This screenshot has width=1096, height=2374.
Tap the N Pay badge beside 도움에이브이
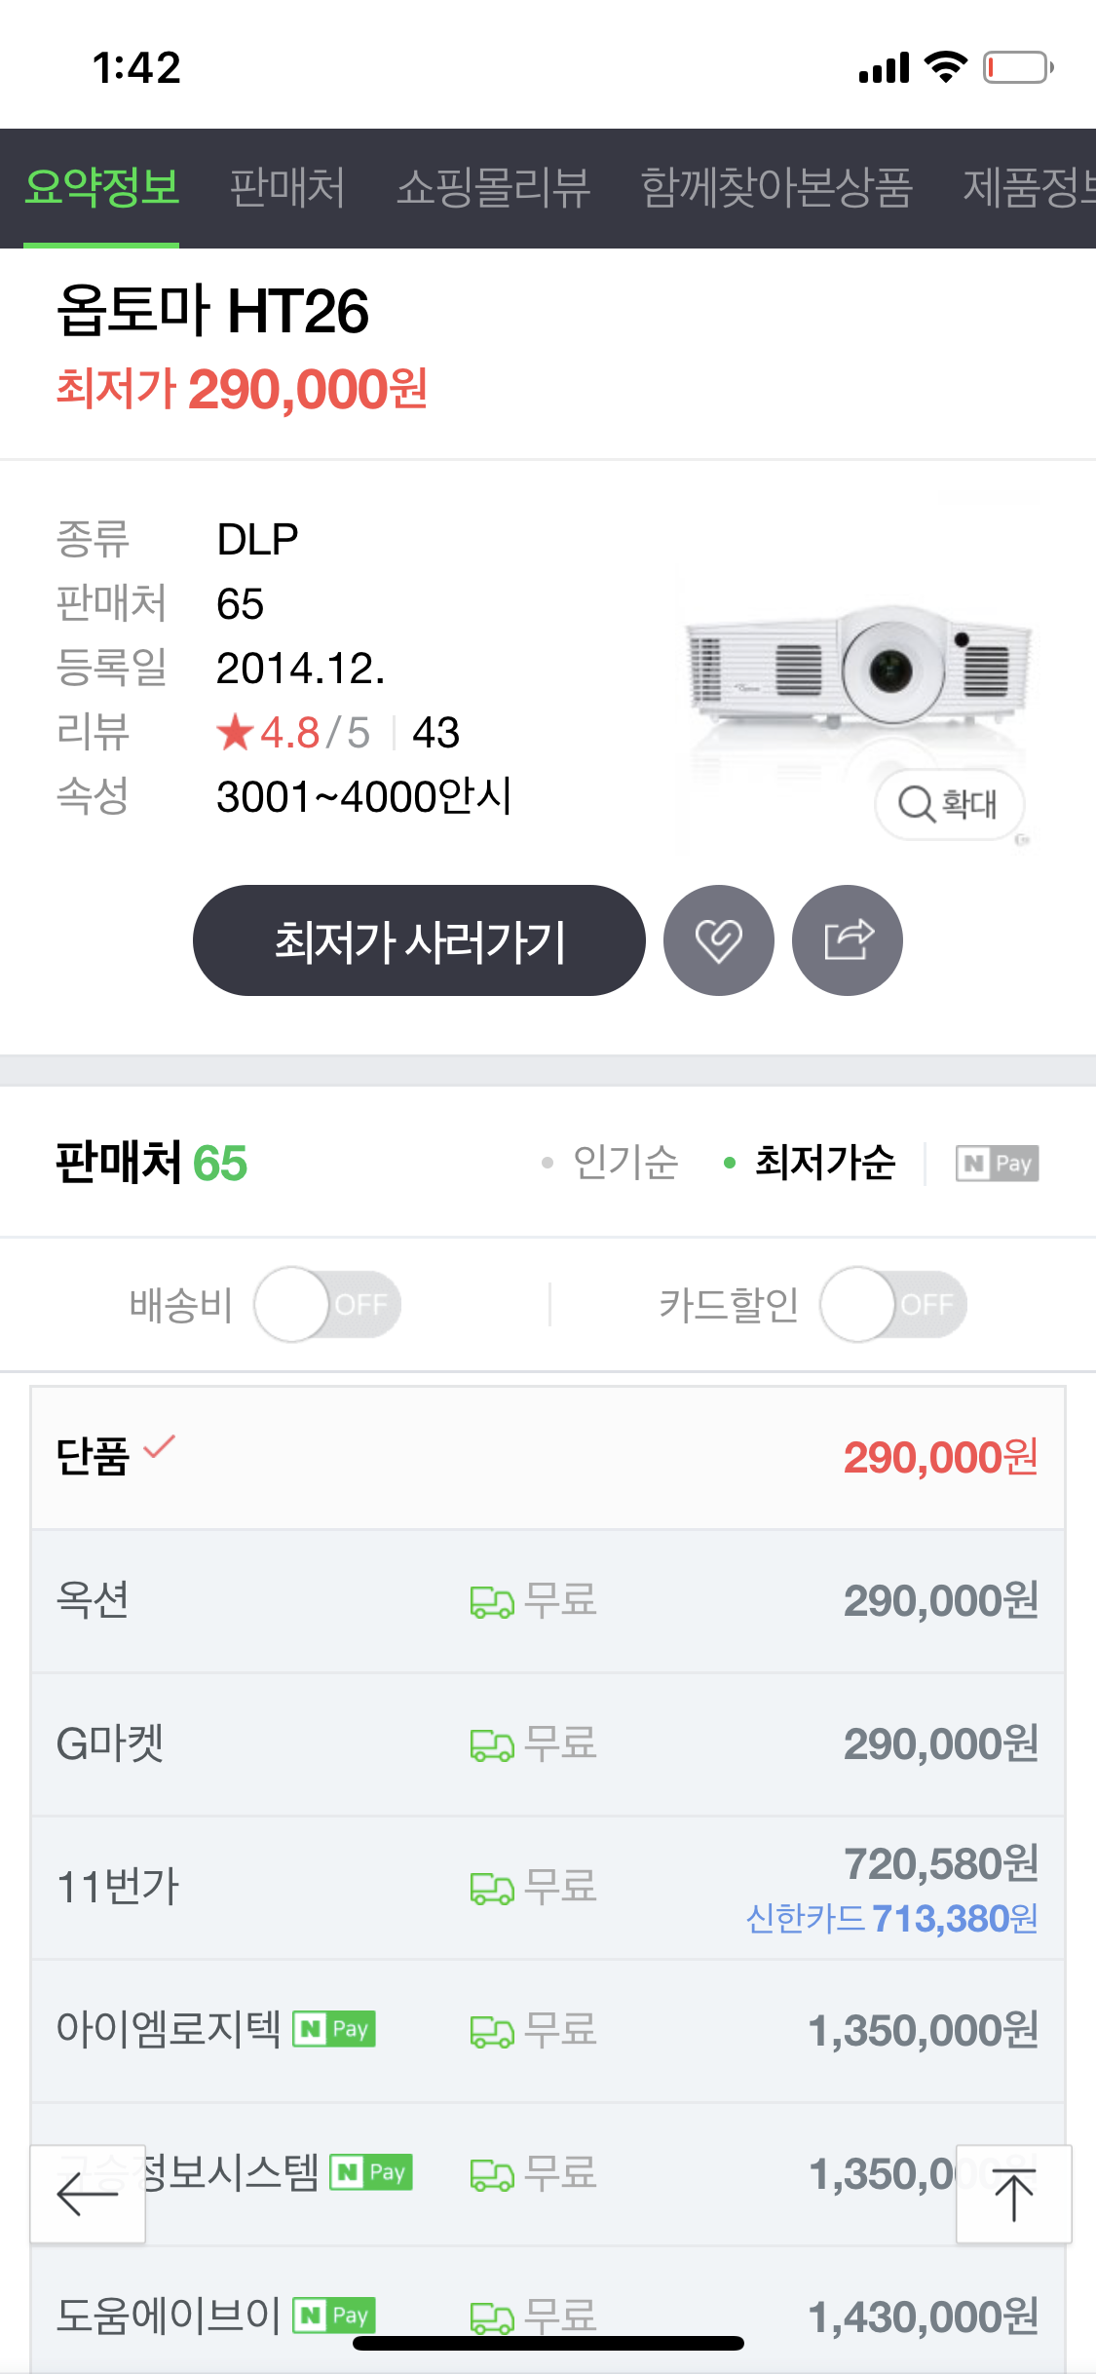click(x=334, y=2315)
